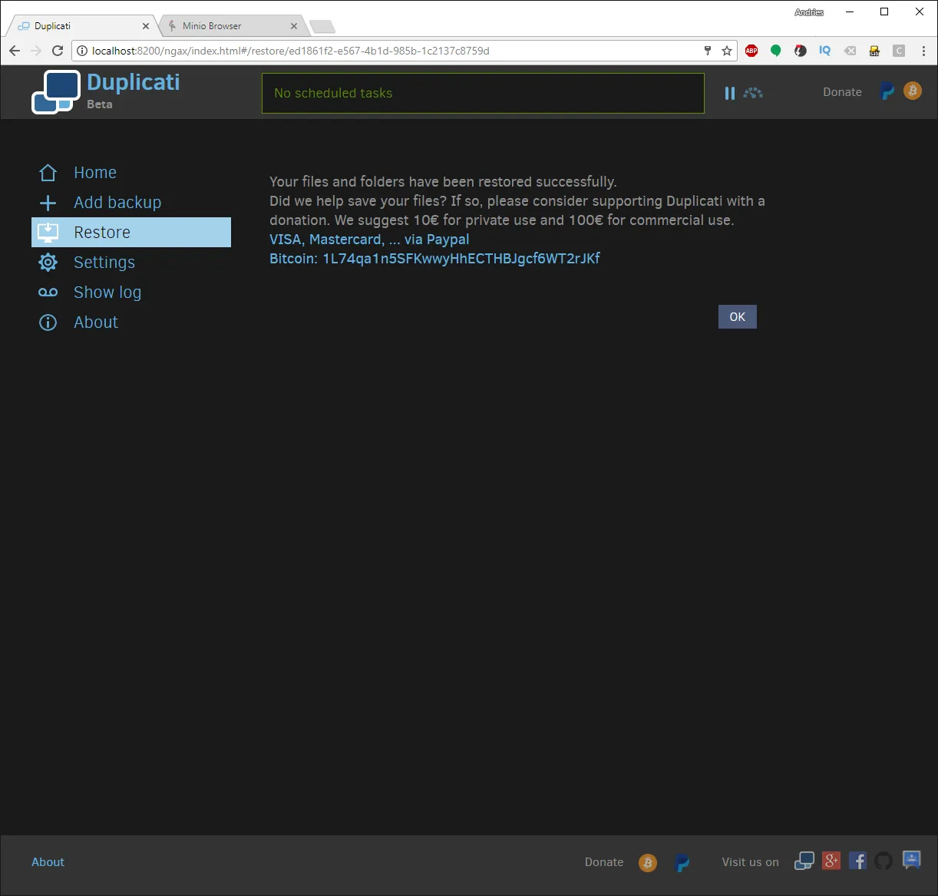
Task: Click the footer PayPal donate icon
Action: 682,863
